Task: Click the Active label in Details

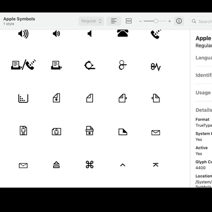Action: point(202,148)
